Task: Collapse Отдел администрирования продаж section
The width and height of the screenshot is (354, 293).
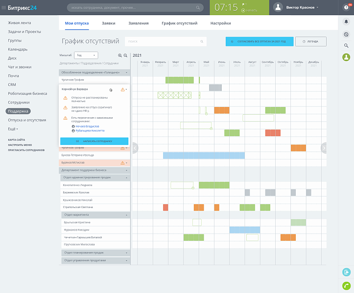Action: [x=126, y=178]
